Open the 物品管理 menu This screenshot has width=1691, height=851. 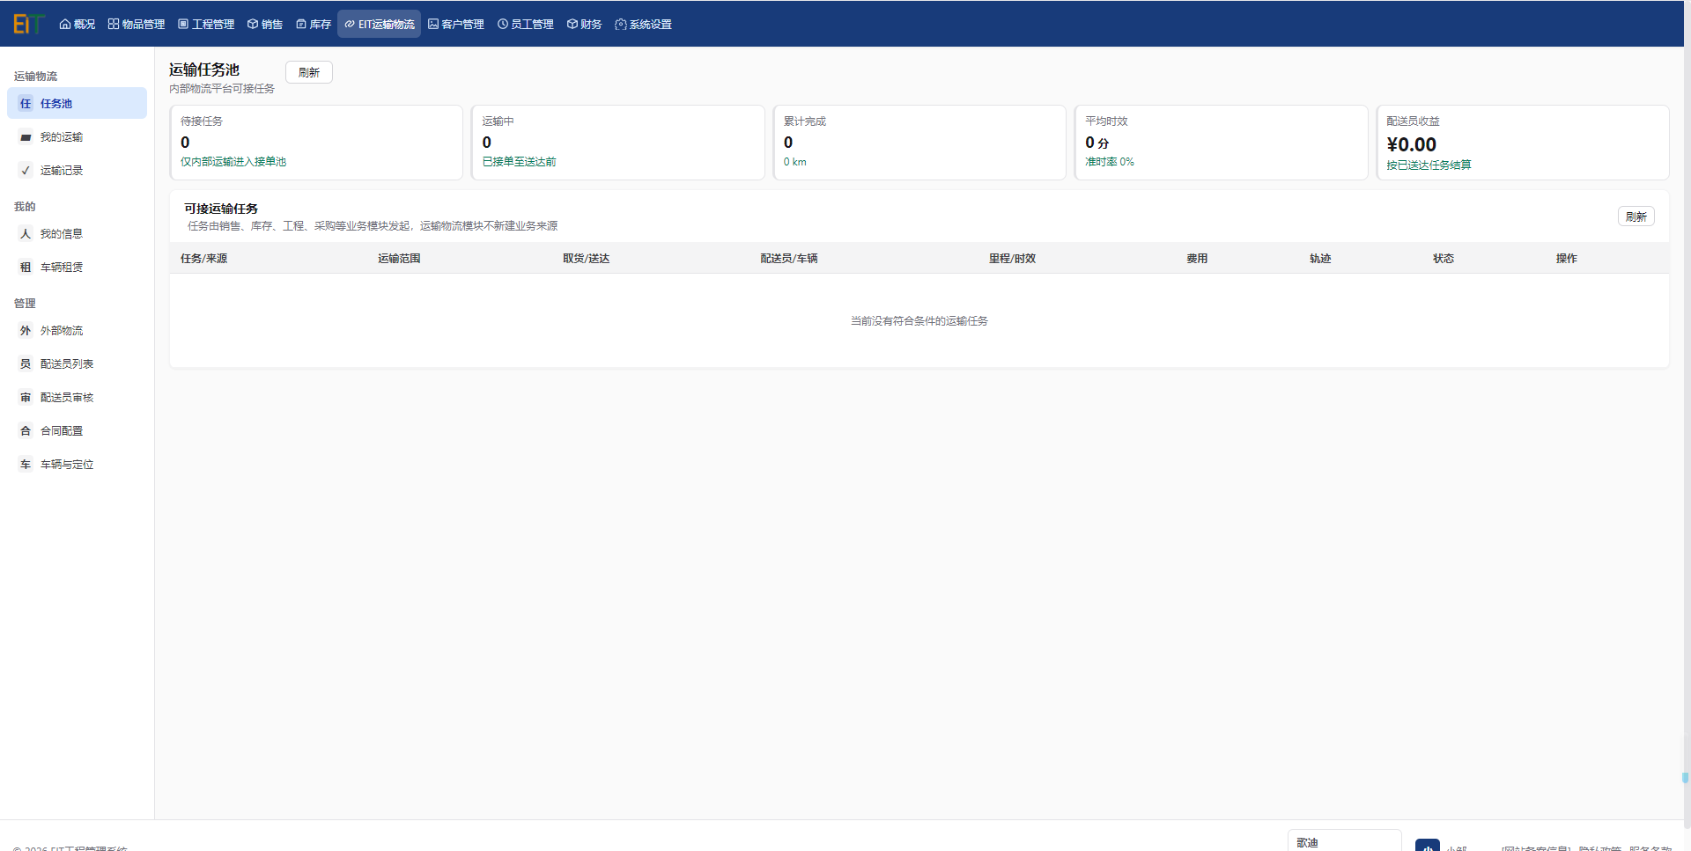(x=137, y=24)
